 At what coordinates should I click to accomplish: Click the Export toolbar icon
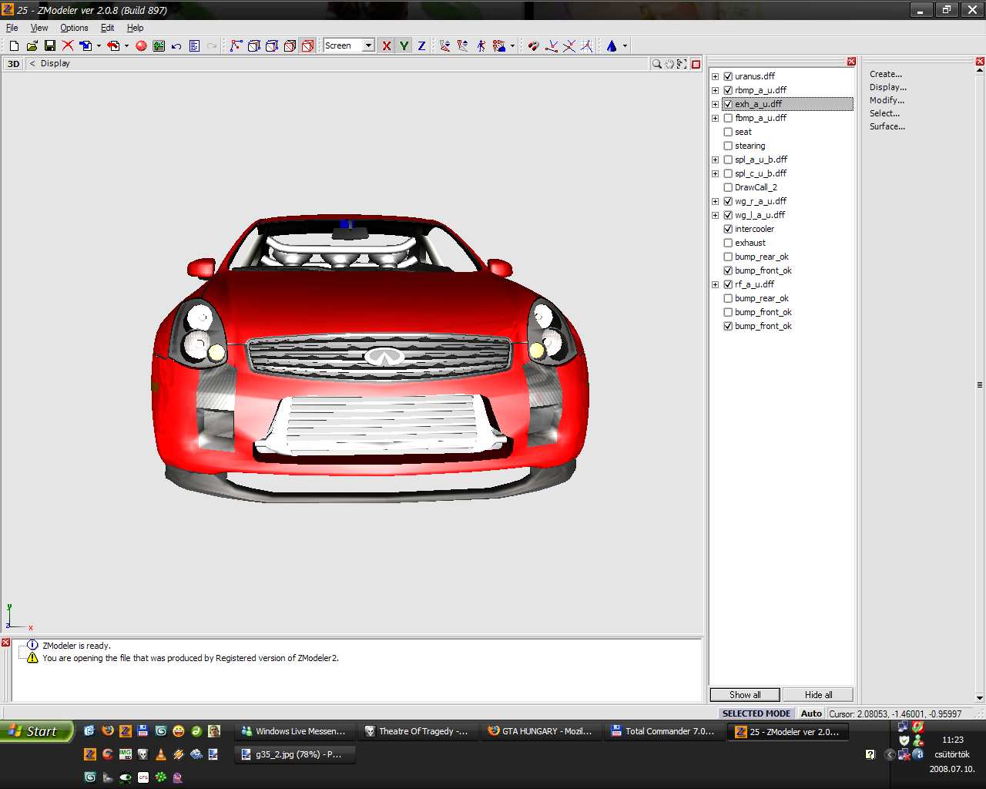pos(113,46)
